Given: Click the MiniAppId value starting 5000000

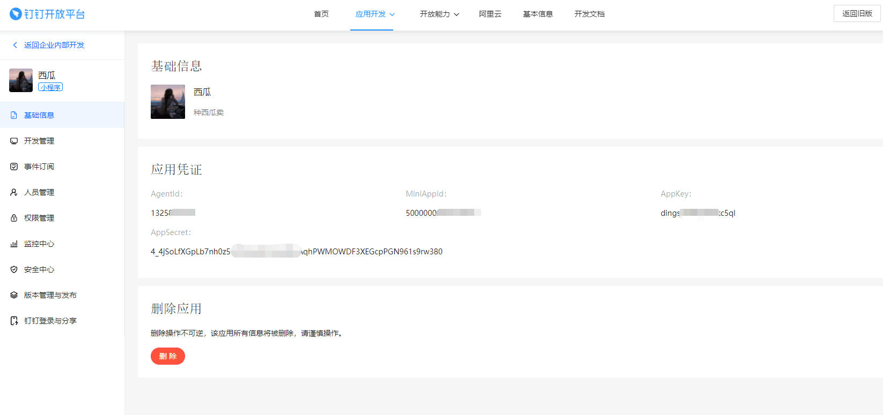Looking at the screenshot, I should pos(443,213).
